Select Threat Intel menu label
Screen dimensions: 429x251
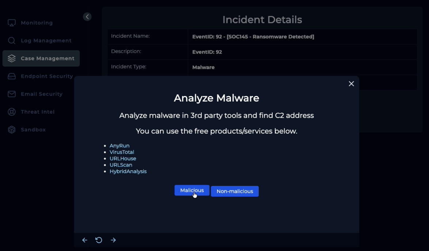38,112
